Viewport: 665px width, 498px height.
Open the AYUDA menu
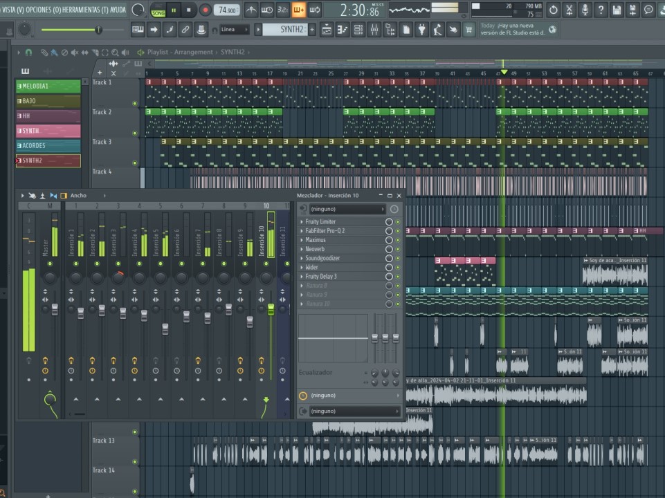pyautogui.click(x=118, y=9)
